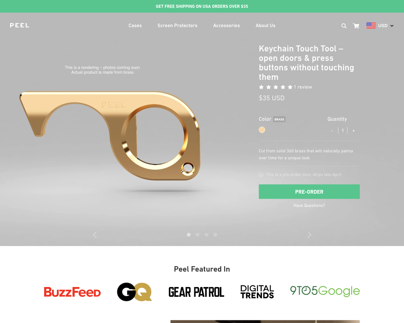
Task: Open the Have Questions? link
Action: click(x=309, y=206)
